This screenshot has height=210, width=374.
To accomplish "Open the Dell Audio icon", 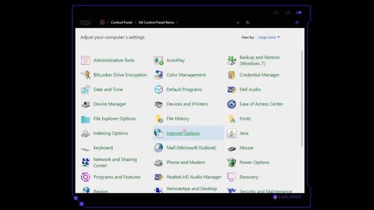I will 231,89.
